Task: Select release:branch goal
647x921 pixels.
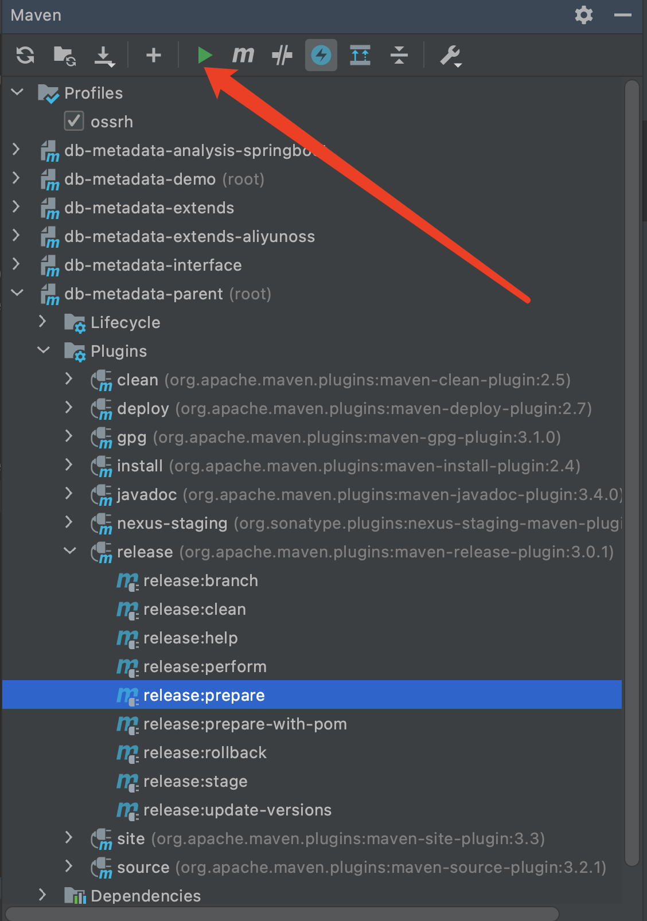Action: tap(201, 580)
